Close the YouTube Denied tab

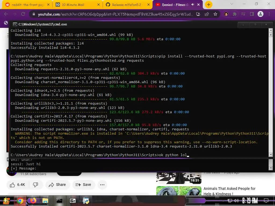(x=198, y=5)
